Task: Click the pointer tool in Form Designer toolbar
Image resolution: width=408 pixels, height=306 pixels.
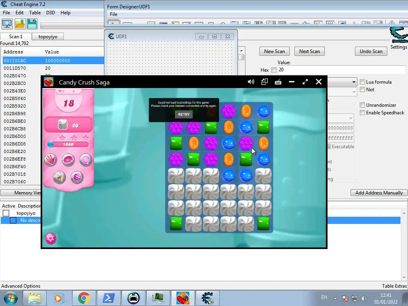Action: [114, 23]
